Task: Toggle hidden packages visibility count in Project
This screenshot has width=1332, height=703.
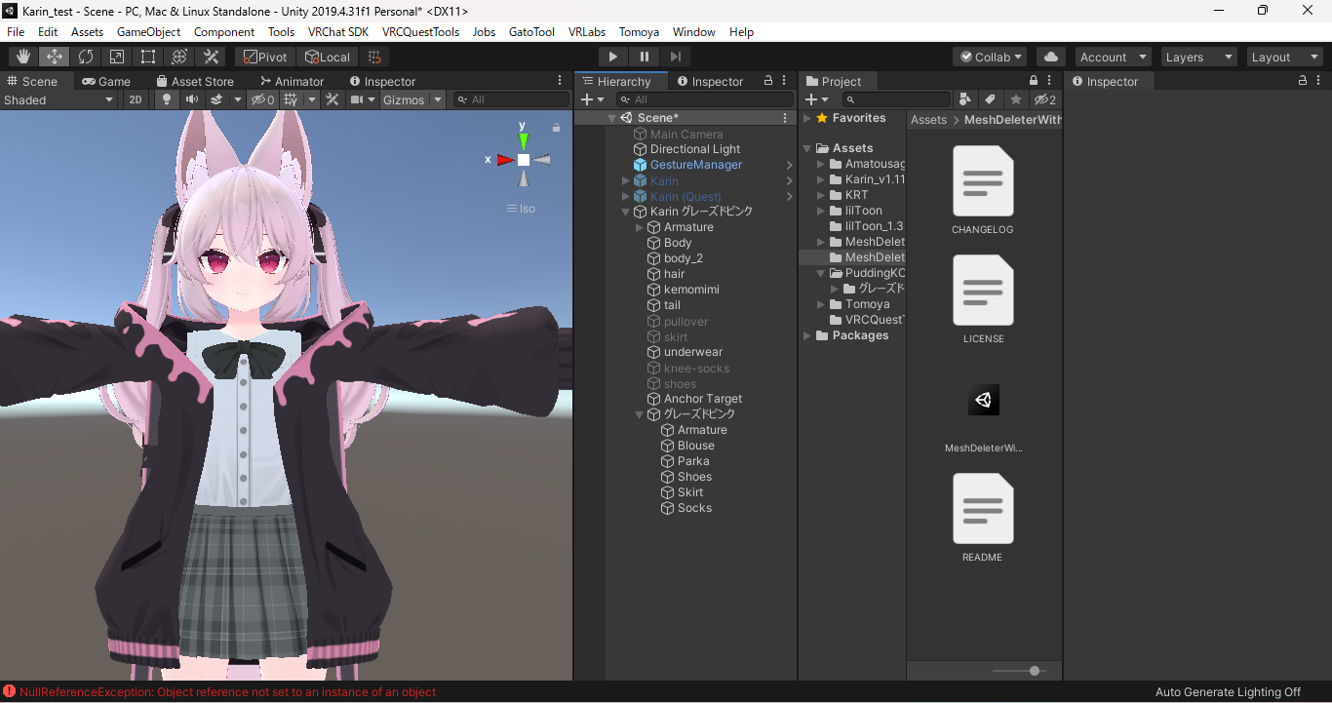Action: 1045,99
